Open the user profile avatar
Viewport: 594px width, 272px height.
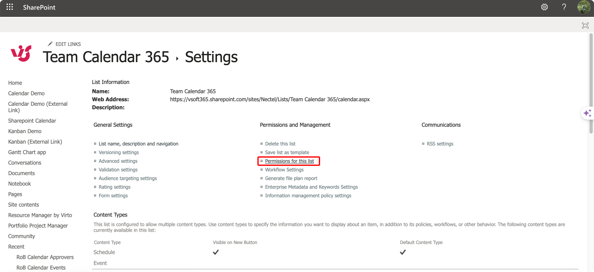click(584, 7)
